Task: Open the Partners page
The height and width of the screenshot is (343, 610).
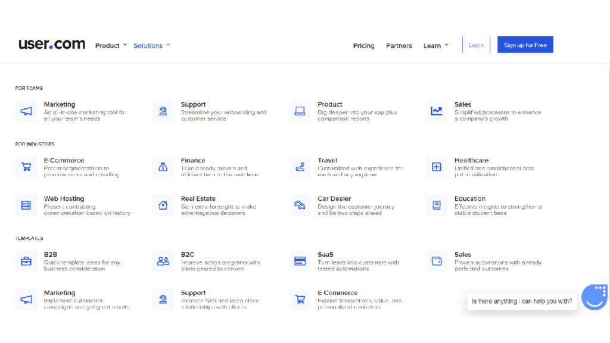Action: pos(399,45)
